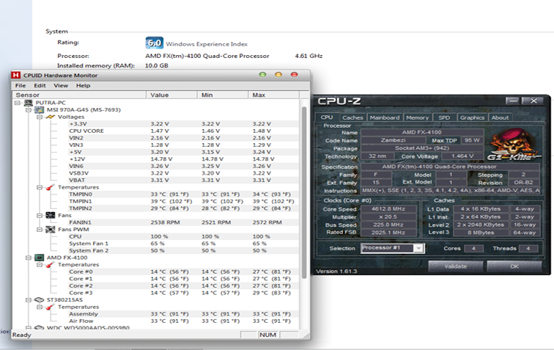Image resolution: width=554 pixels, height=350 pixels.
Task: Open the View menu
Action: point(61,86)
